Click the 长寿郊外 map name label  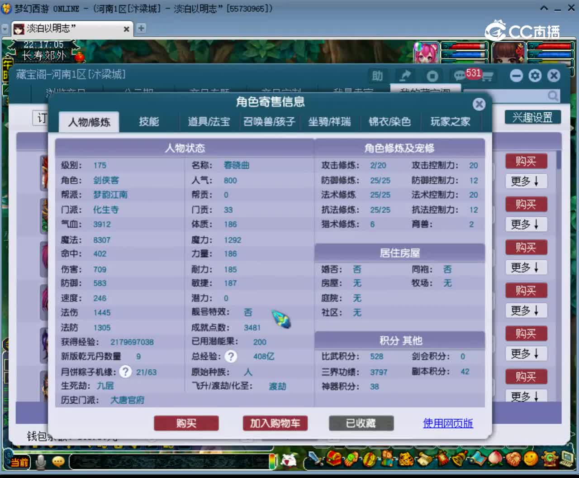point(44,56)
